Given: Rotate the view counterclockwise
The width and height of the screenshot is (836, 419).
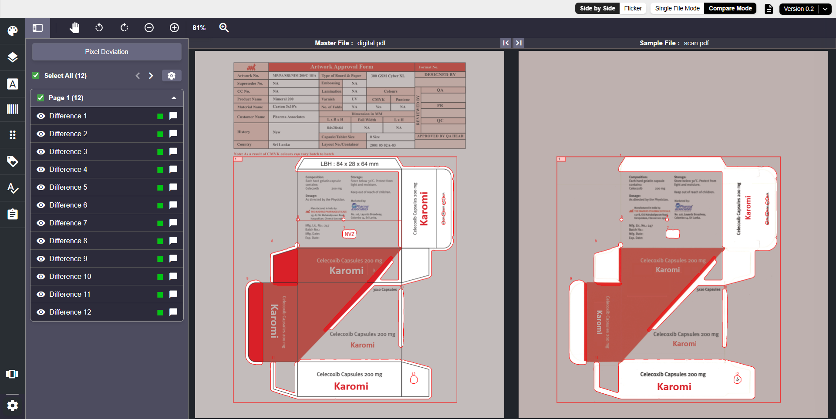Looking at the screenshot, I should click(x=99, y=28).
